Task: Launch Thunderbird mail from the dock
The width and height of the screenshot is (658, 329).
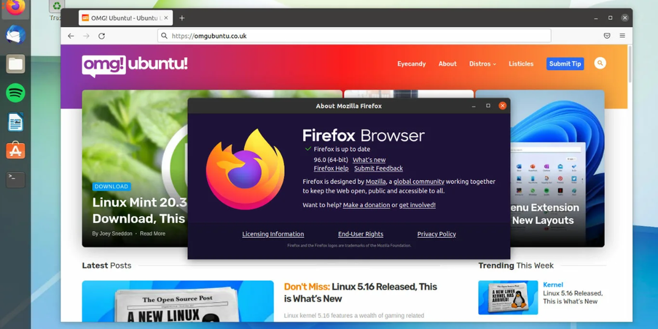Action: click(15, 35)
